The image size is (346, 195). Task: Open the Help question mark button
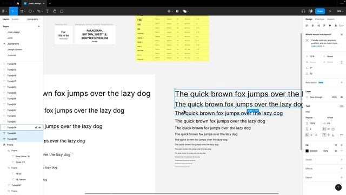pos(338,187)
